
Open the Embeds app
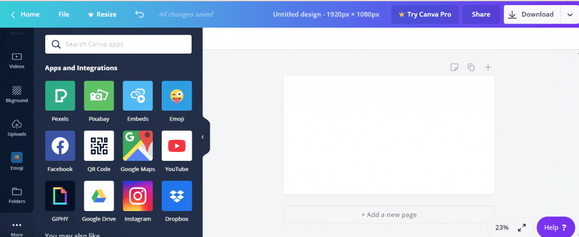click(138, 96)
